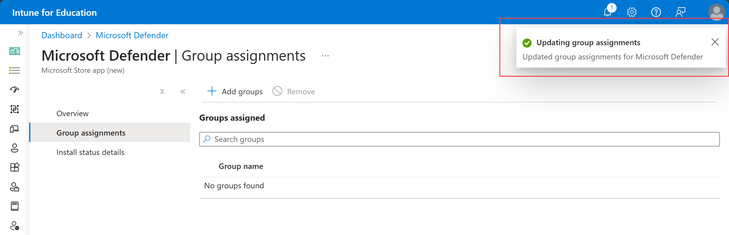The image size is (729, 235).
Task: Open the list icon in sidebar
Action: pyautogui.click(x=15, y=71)
